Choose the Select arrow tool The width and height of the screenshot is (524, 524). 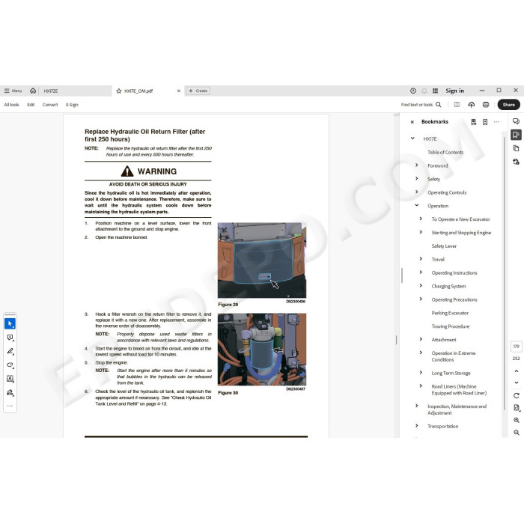coord(10,323)
